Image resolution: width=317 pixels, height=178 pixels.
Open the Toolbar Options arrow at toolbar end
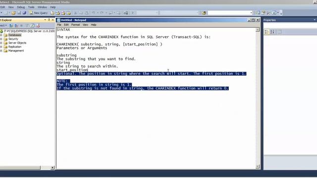click(281, 13)
